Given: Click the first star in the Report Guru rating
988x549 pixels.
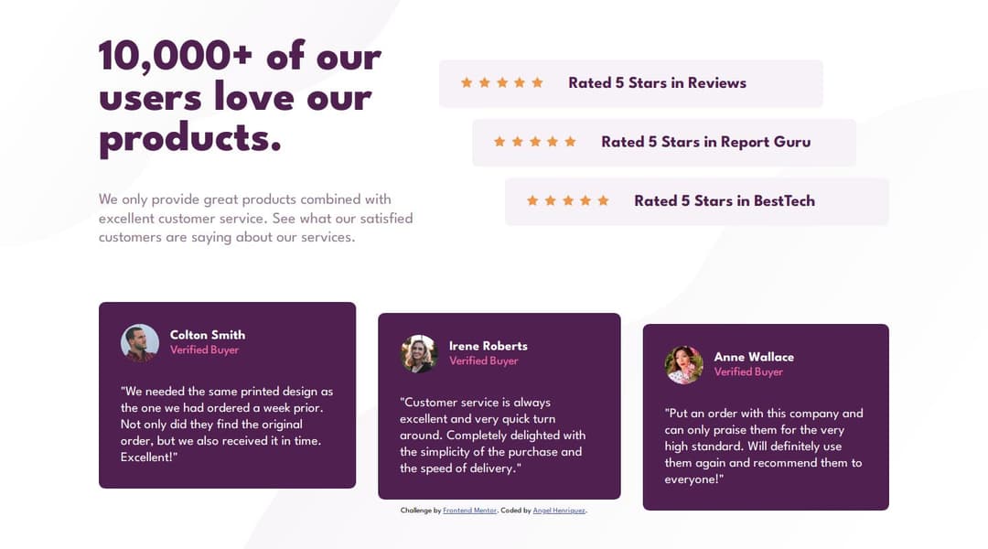Looking at the screenshot, I should pyautogui.click(x=499, y=142).
